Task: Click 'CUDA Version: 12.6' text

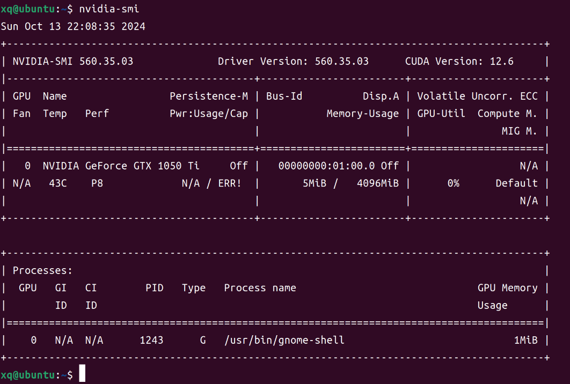Action: 459,61
